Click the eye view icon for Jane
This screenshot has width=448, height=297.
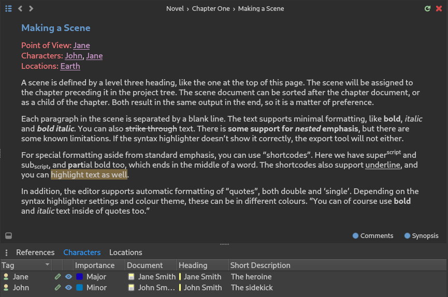[x=68, y=276]
